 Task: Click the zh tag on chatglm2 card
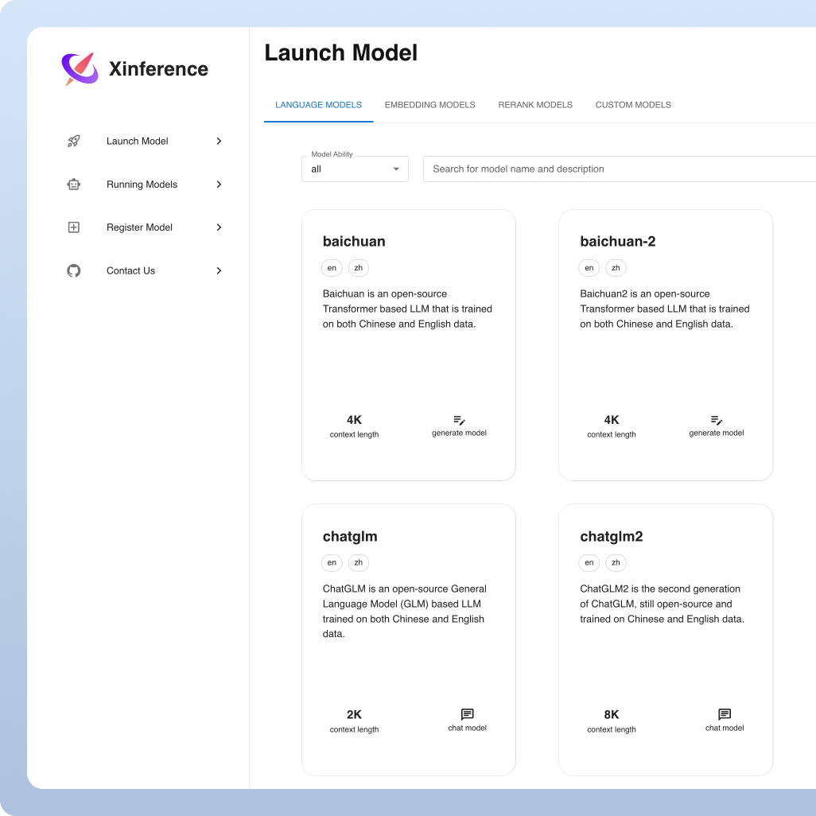[x=616, y=562]
